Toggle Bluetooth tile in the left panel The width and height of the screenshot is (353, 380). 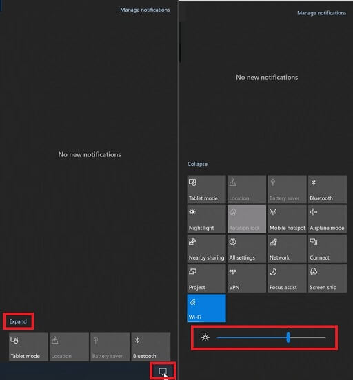click(151, 347)
